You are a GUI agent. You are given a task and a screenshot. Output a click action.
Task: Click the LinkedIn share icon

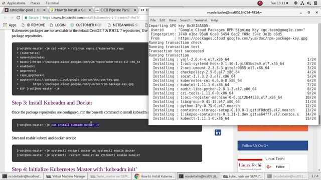pyautogui.click(x=218, y=132)
